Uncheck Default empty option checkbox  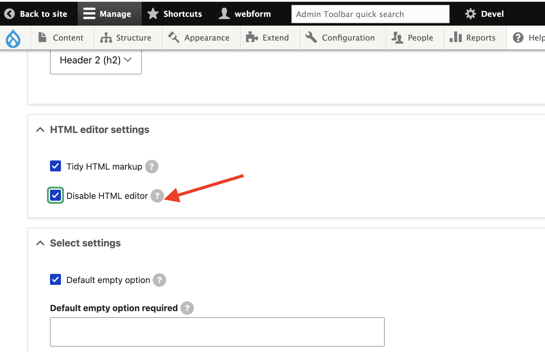55,279
